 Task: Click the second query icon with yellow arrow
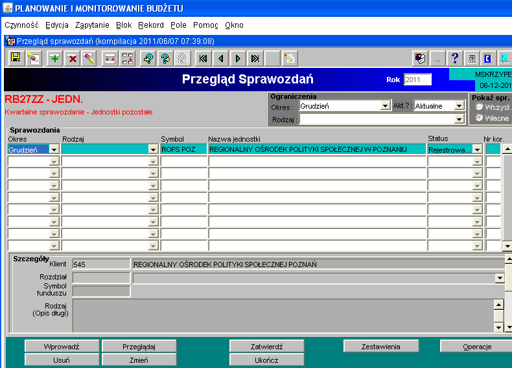pyautogui.click(x=165, y=58)
